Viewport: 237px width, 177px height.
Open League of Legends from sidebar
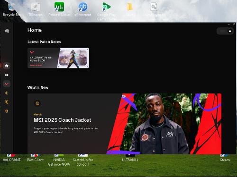pyautogui.click(x=7, y=93)
